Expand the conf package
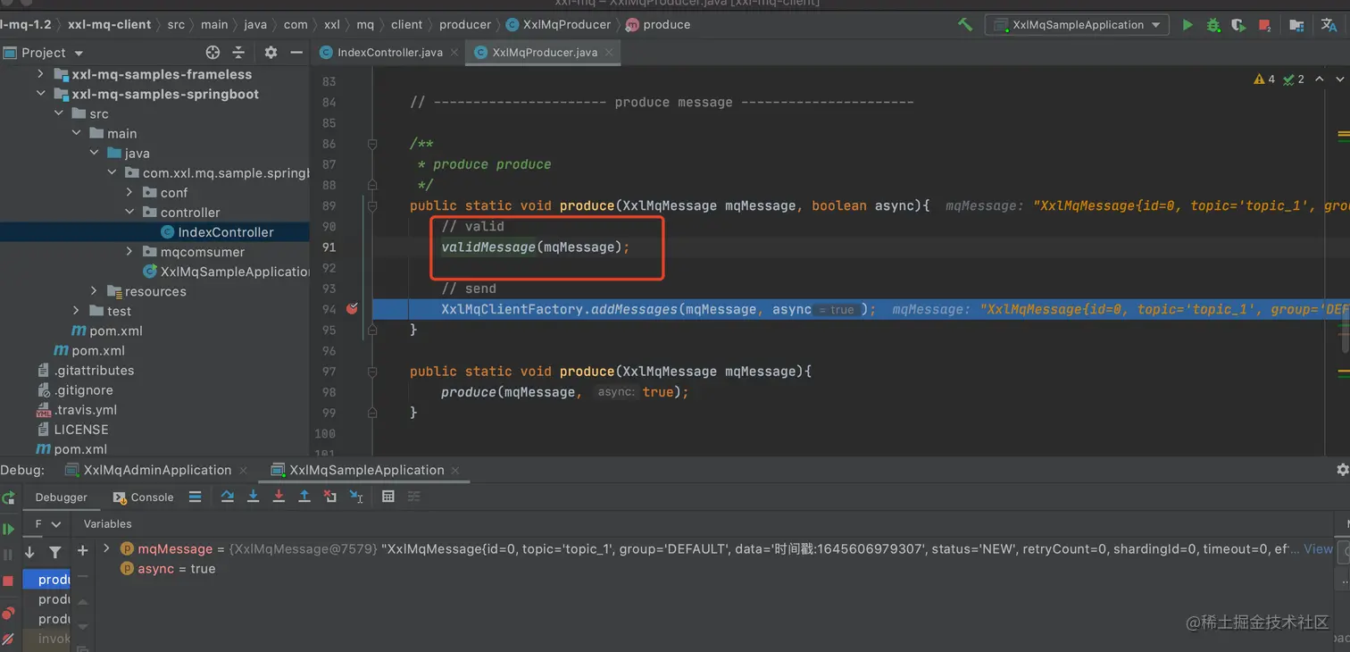This screenshot has width=1350, height=652. 129,192
